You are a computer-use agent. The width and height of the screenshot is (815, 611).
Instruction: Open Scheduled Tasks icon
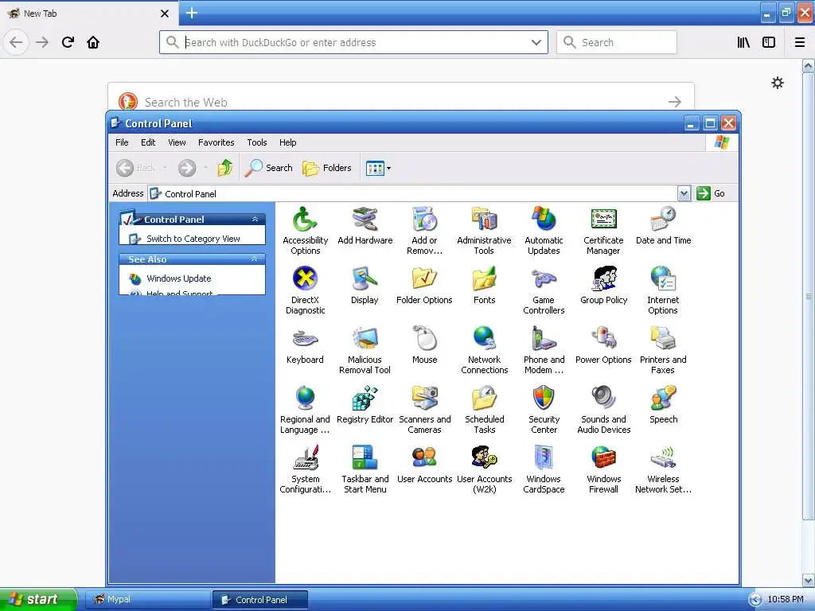pos(485,410)
